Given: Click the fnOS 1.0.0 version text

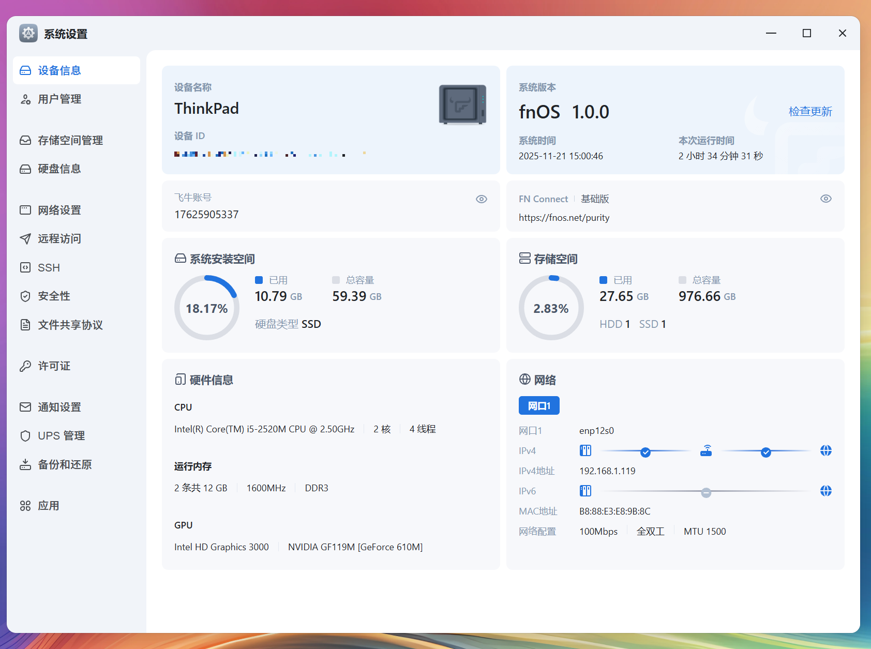Looking at the screenshot, I should tap(564, 112).
